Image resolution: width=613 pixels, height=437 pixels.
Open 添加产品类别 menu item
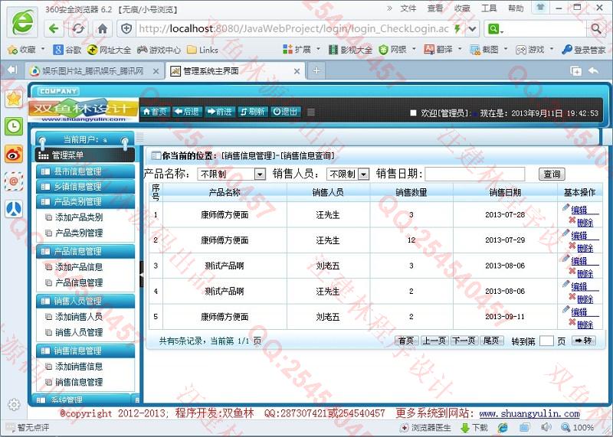pyautogui.click(x=79, y=217)
